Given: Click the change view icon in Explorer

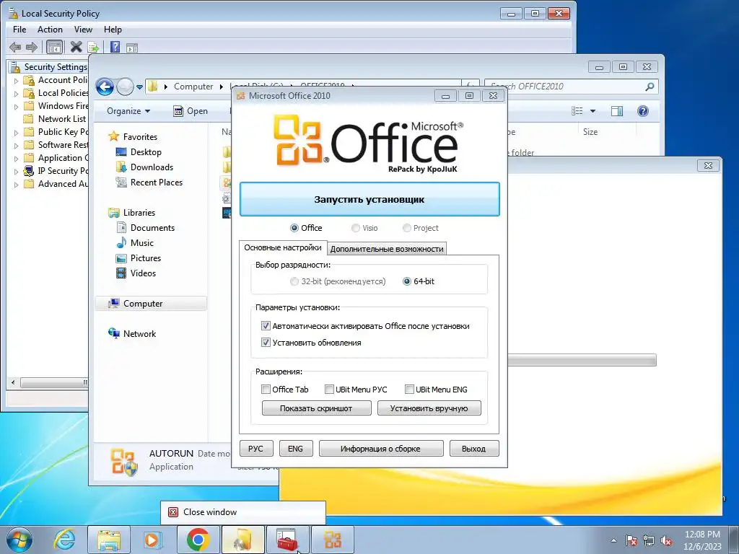Looking at the screenshot, I should [x=577, y=111].
